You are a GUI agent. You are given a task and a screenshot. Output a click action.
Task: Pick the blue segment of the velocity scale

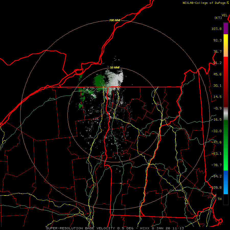pyautogui.click(x=226, y=182)
